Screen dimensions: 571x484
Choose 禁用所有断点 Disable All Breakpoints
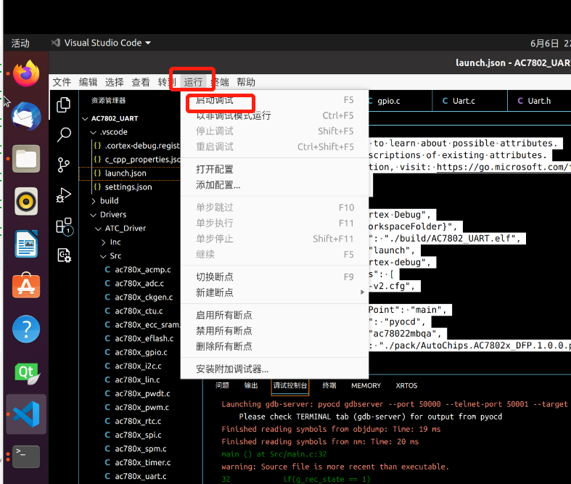click(x=274, y=331)
